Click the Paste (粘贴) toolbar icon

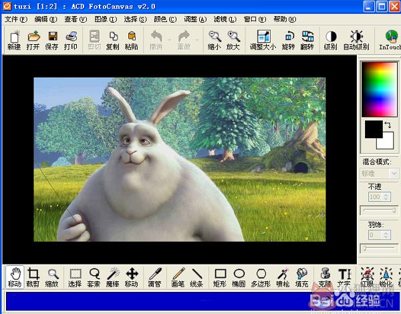coord(132,40)
